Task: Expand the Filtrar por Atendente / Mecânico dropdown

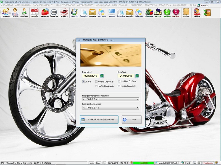Action: [x=138, y=99]
